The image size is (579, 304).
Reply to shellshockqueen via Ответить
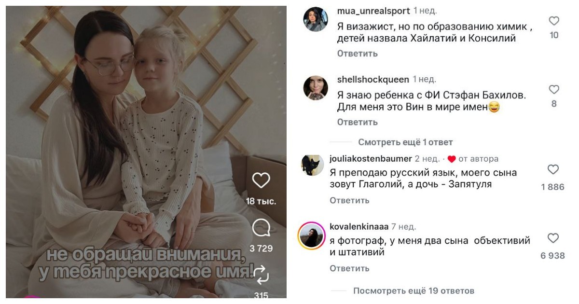coord(357,122)
